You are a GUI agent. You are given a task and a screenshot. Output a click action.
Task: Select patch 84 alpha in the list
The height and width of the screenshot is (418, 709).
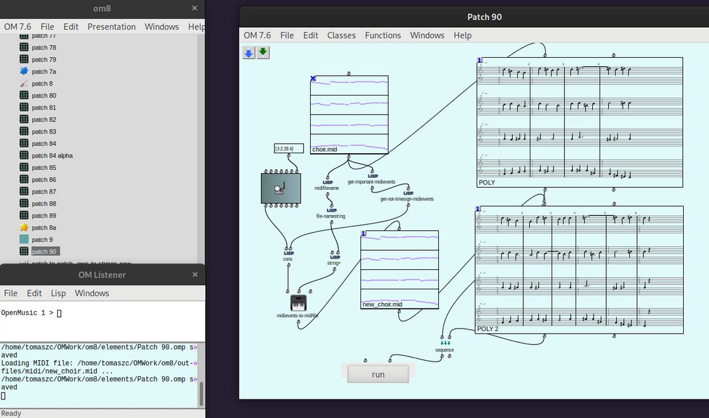pos(52,156)
